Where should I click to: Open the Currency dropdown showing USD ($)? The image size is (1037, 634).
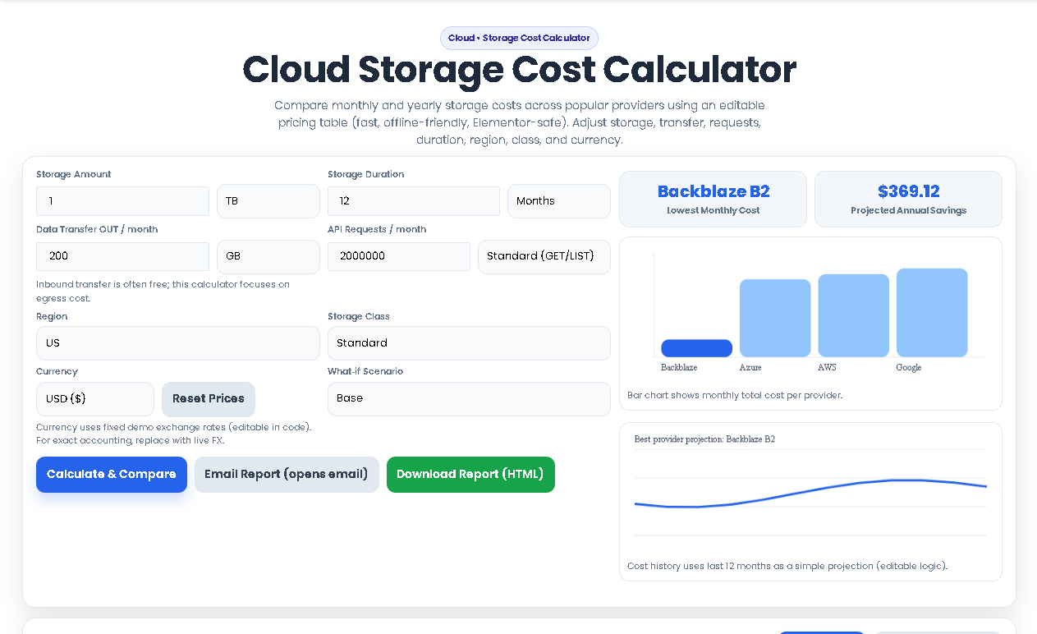94,398
